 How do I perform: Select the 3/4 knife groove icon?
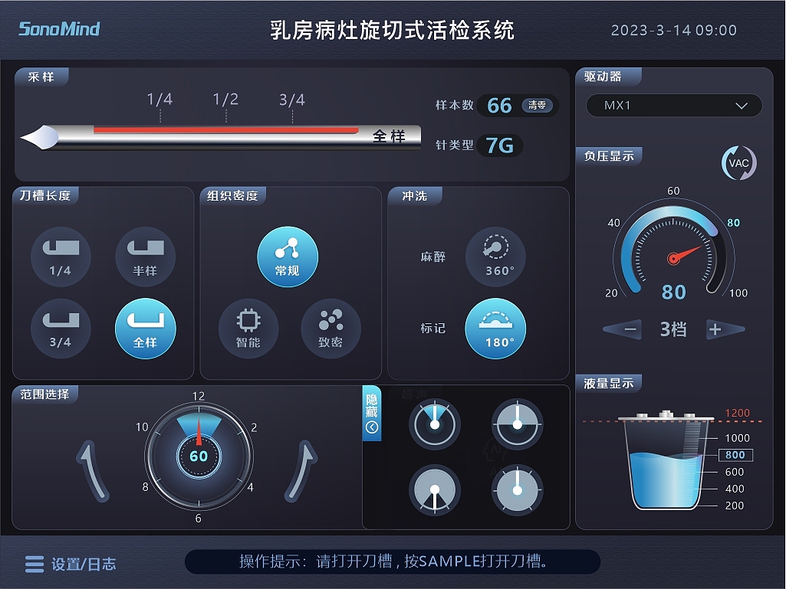point(60,328)
